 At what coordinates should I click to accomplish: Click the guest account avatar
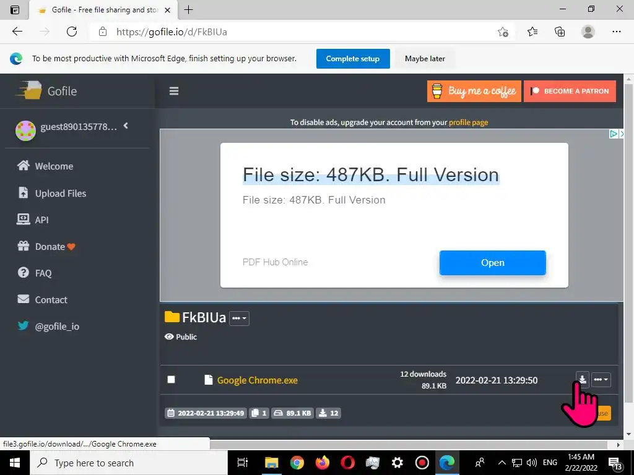tap(25, 131)
